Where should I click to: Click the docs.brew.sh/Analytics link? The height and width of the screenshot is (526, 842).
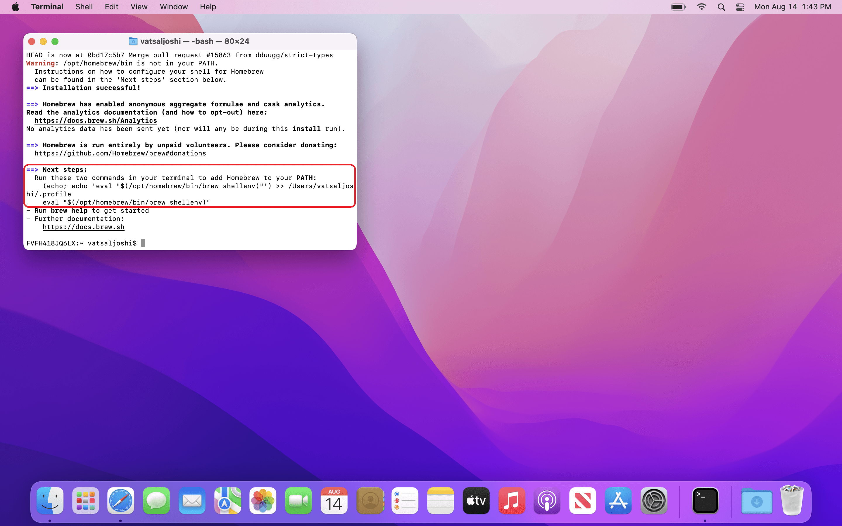96,121
